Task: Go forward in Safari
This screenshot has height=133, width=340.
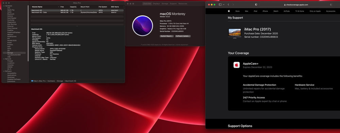Action: (x=233, y=4)
